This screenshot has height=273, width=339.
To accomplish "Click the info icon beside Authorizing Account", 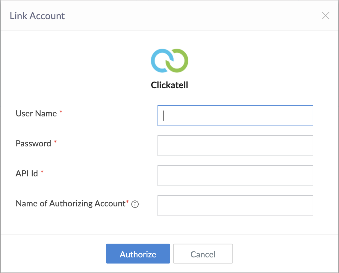I will pyautogui.click(x=135, y=205).
